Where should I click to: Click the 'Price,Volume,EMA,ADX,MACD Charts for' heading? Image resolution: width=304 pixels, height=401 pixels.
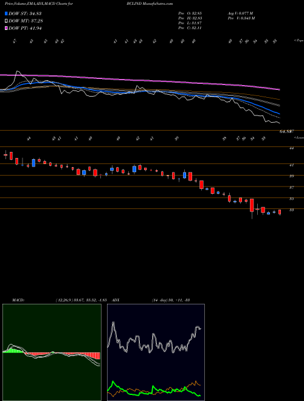point(39,4)
